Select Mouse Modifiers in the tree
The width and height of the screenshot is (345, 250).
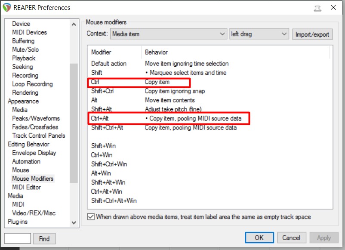click(x=33, y=179)
